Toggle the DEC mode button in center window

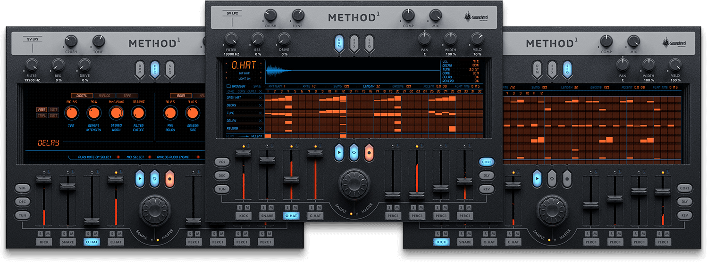tap(221, 175)
